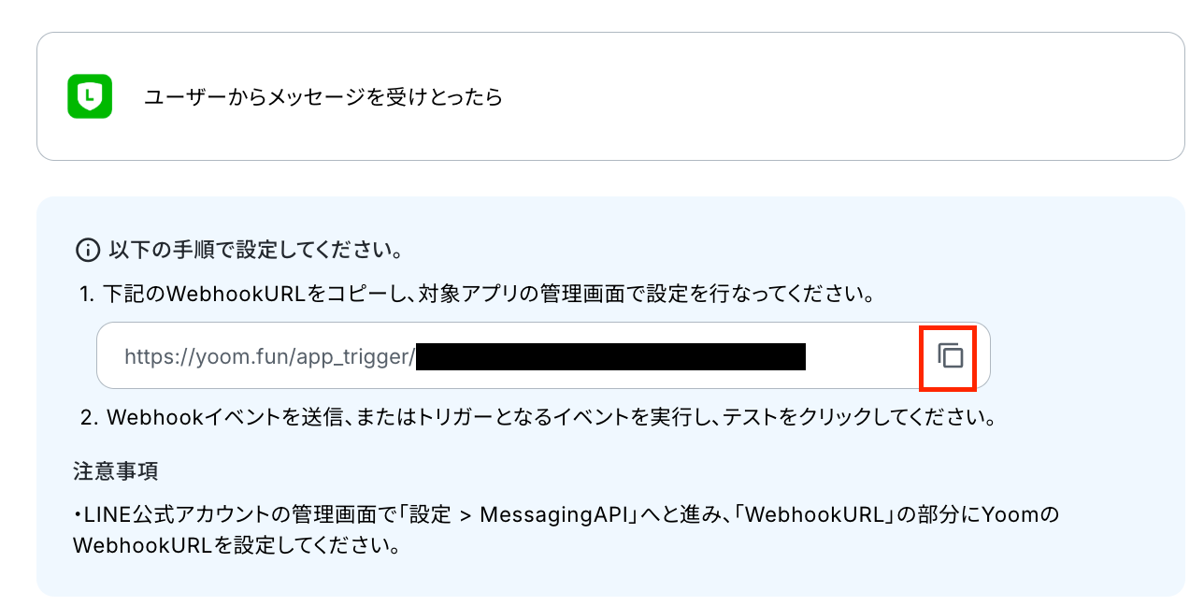Select the Webhook URL input field
Screen dimensions: 1204x606
[x=543, y=355]
